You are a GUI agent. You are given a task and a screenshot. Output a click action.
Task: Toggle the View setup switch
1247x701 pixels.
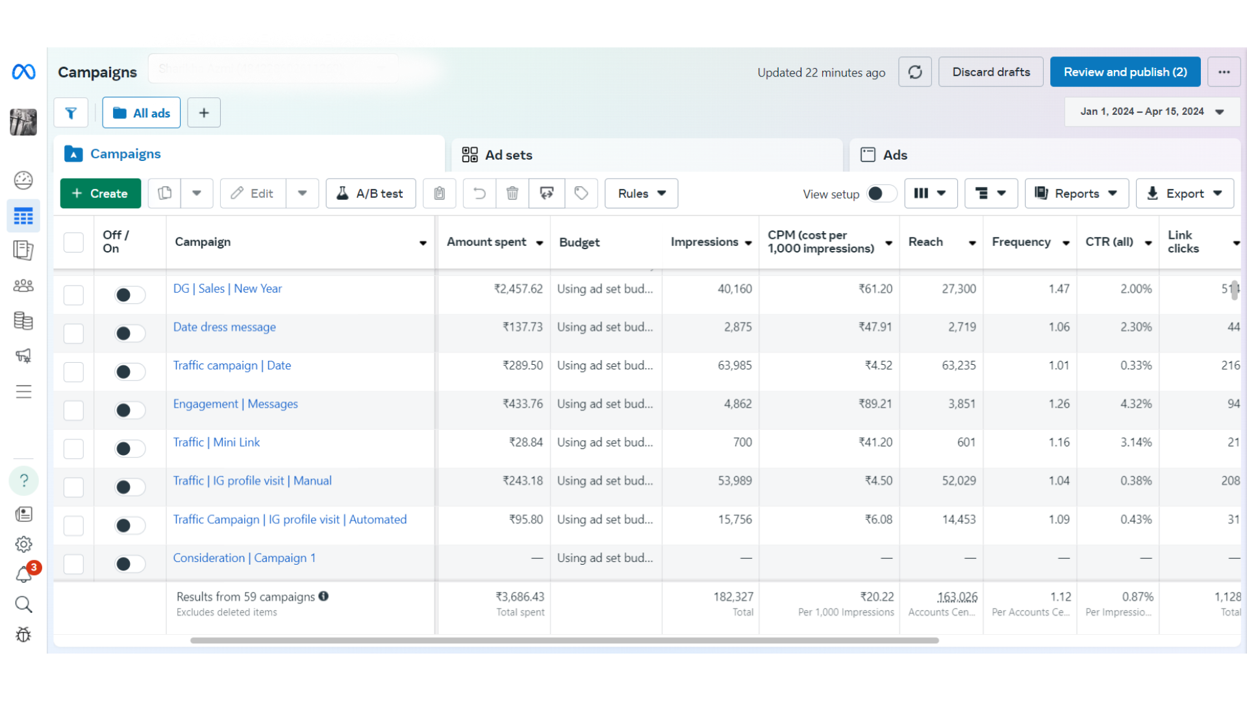(x=881, y=193)
